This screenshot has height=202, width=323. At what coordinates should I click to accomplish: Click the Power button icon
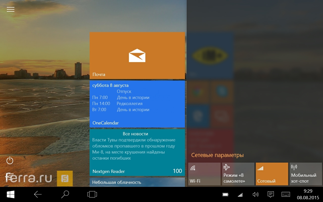click(x=10, y=160)
